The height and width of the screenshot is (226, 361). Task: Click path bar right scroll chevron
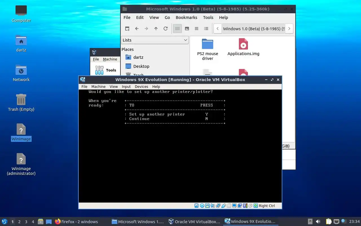[289, 29]
